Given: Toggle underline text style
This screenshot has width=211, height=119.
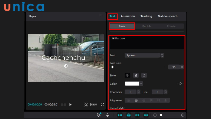Looking at the screenshot, I should pos(136,75).
